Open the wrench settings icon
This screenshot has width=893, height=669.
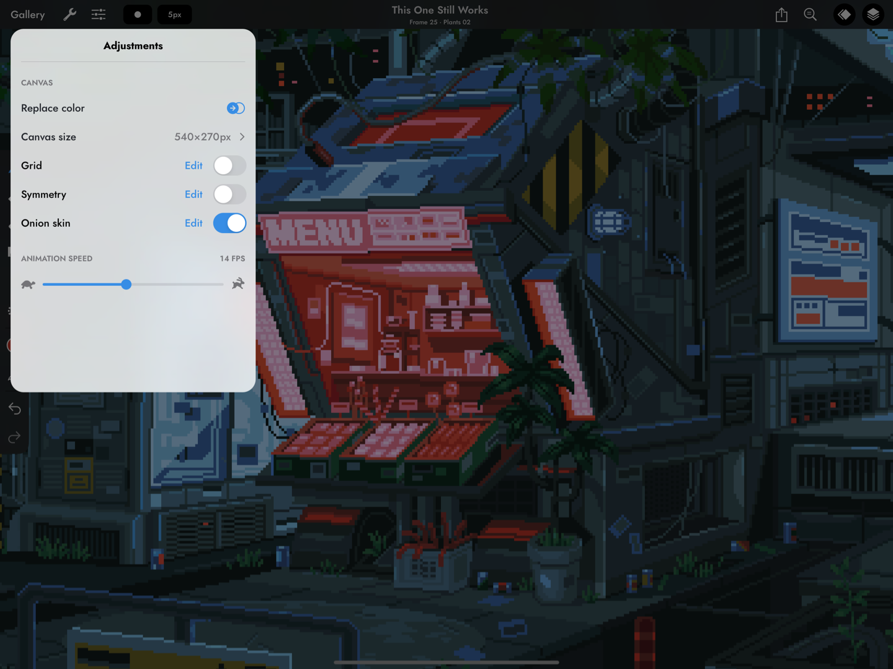pyautogui.click(x=69, y=14)
